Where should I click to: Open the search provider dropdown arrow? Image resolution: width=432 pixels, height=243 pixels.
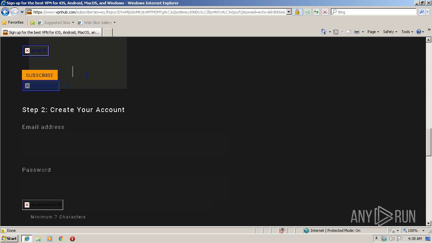428,12
